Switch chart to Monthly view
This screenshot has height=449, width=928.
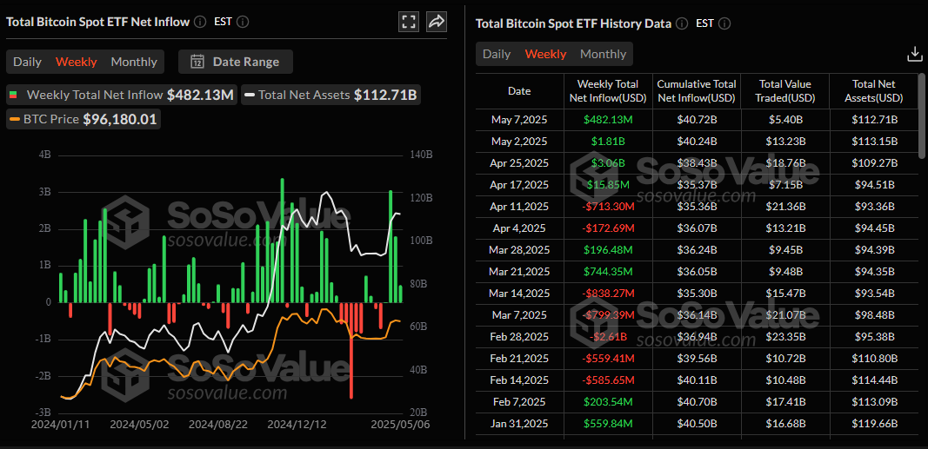[x=134, y=62]
